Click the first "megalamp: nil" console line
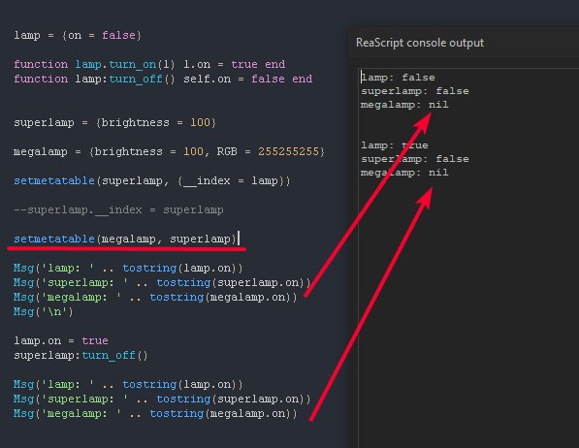 404,105
